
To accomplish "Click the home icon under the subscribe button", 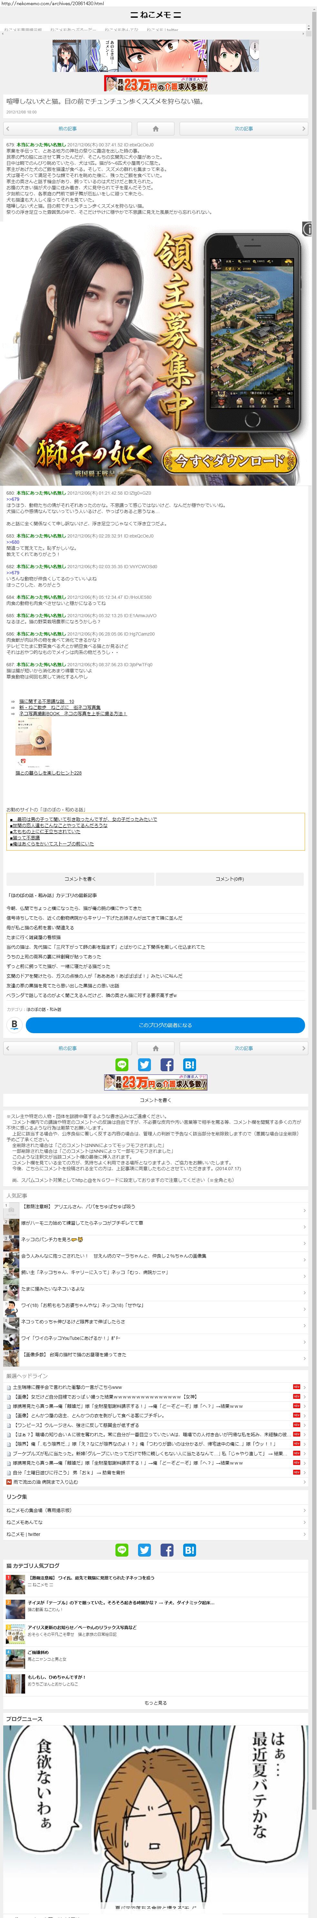I will (x=155, y=1048).
